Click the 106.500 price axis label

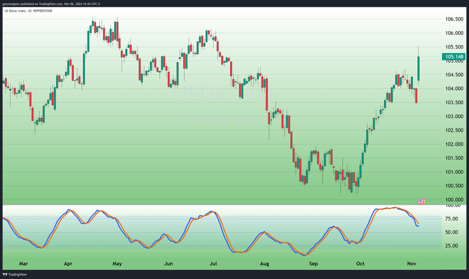point(453,19)
